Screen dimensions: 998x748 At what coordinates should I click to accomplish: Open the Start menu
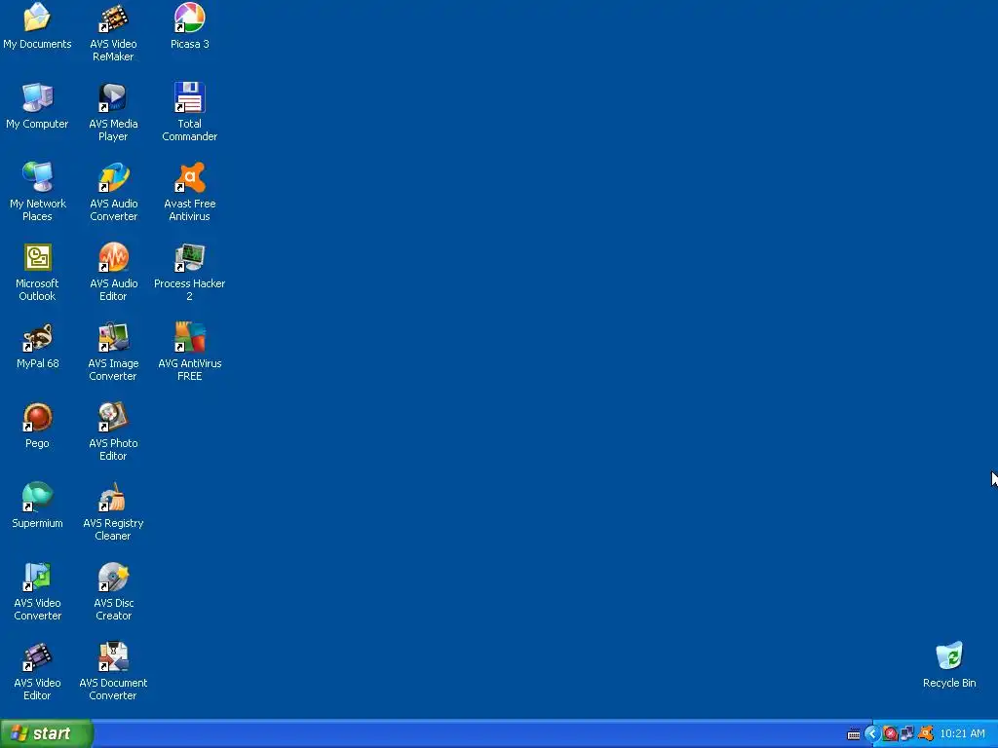click(47, 733)
